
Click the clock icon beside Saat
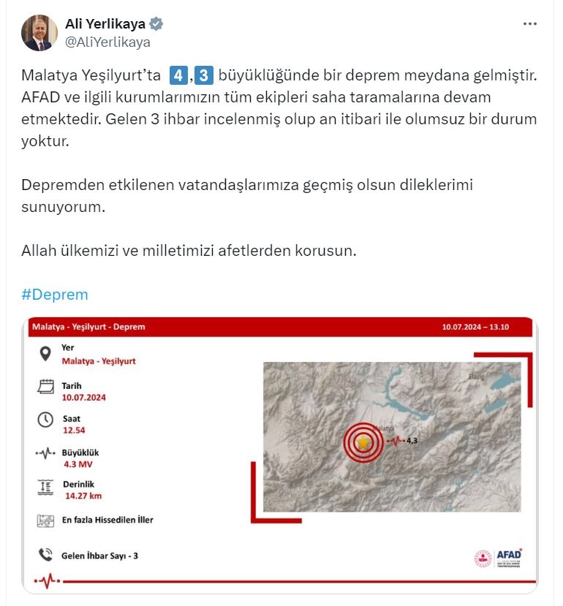(45, 420)
